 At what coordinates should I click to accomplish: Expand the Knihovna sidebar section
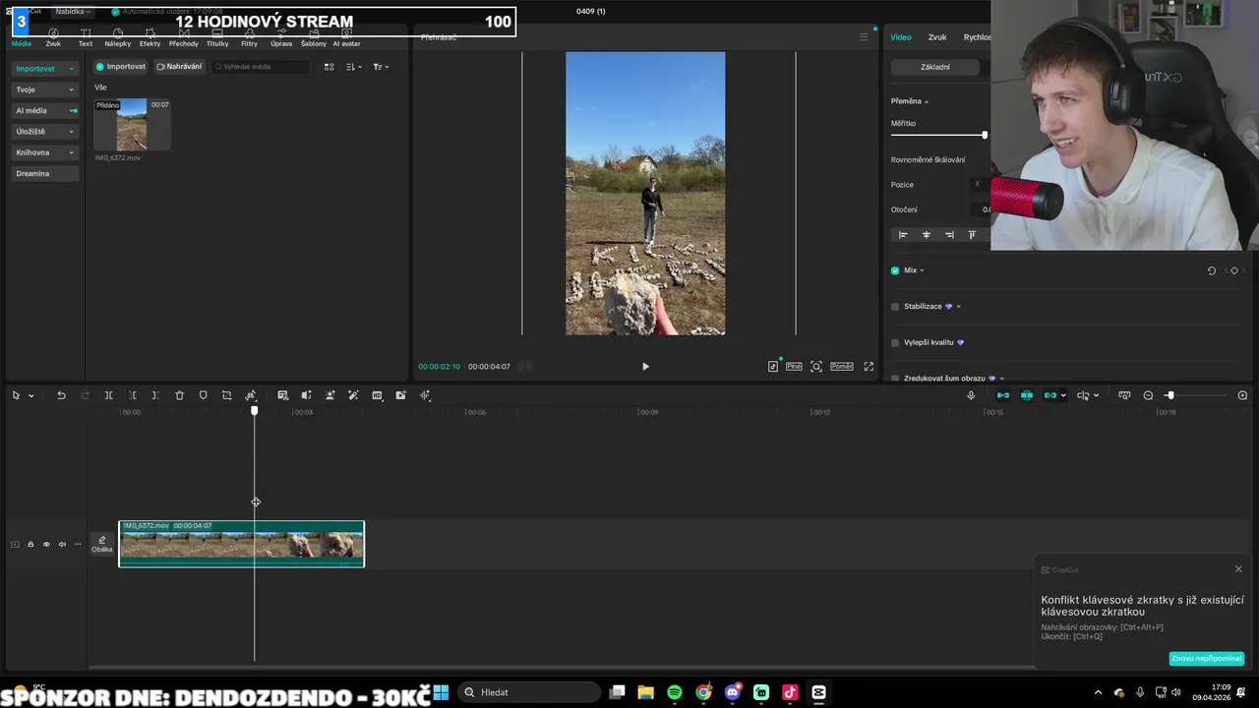pos(45,152)
